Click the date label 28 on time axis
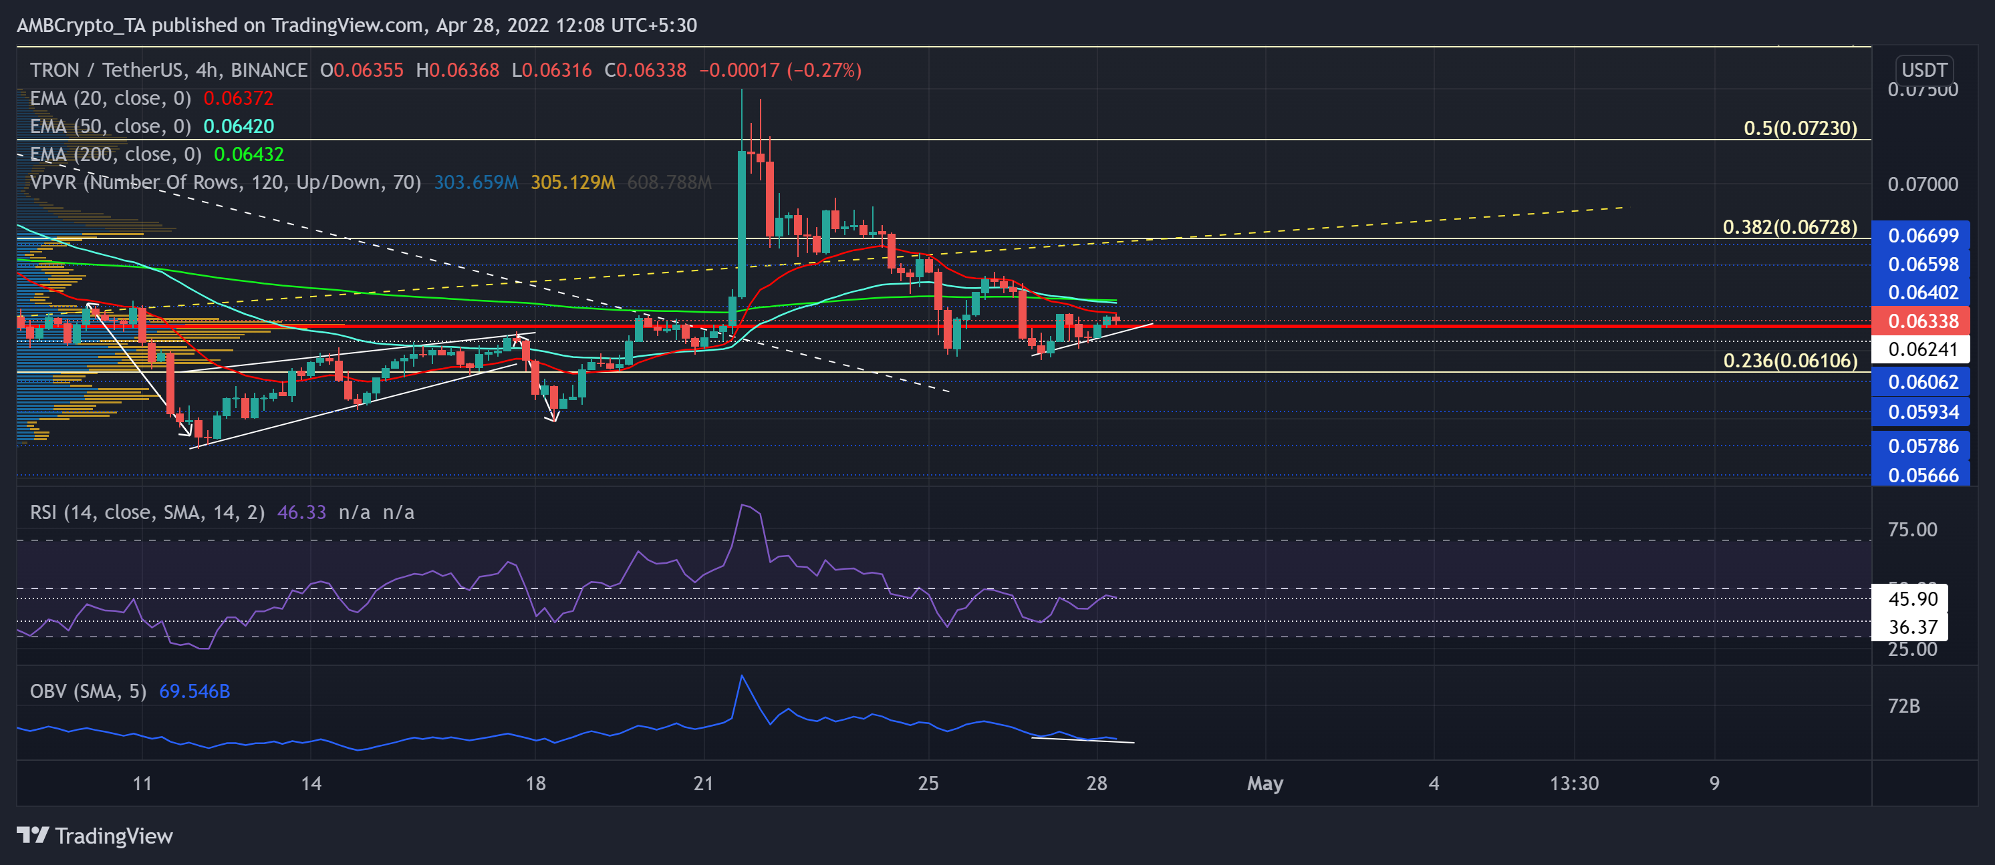Image resolution: width=1995 pixels, height=865 pixels. coord(1096,783)
